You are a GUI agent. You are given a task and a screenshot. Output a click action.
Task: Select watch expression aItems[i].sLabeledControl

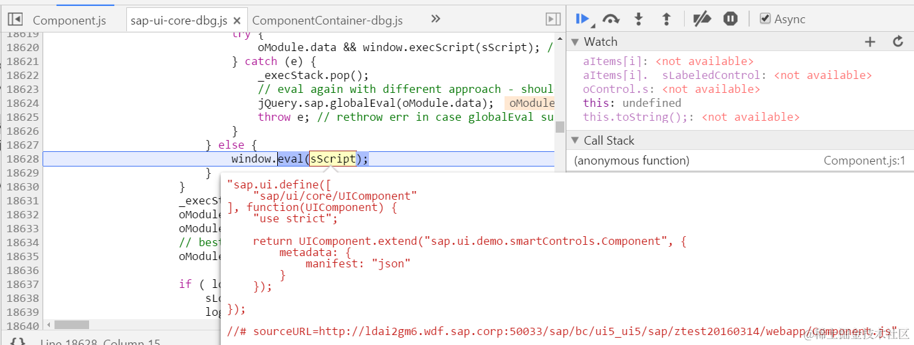[x=727, y=75]
